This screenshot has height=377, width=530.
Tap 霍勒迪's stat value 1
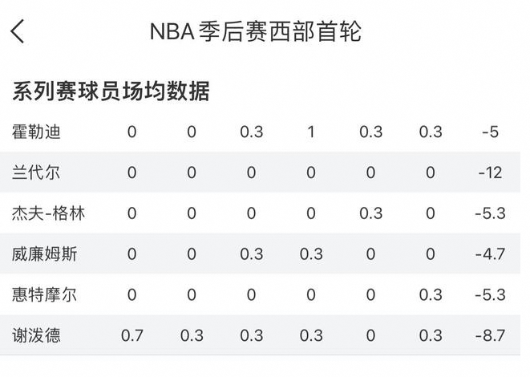tap(311, 132)
